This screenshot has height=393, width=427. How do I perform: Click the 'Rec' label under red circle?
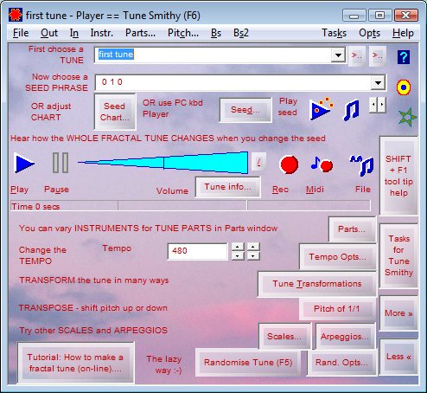[280, 190]
